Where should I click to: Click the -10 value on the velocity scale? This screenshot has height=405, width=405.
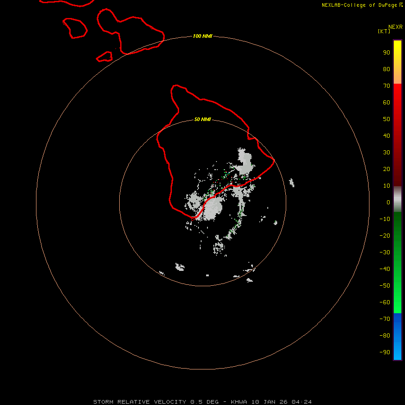pyautogui.click(x=385, y=219)
